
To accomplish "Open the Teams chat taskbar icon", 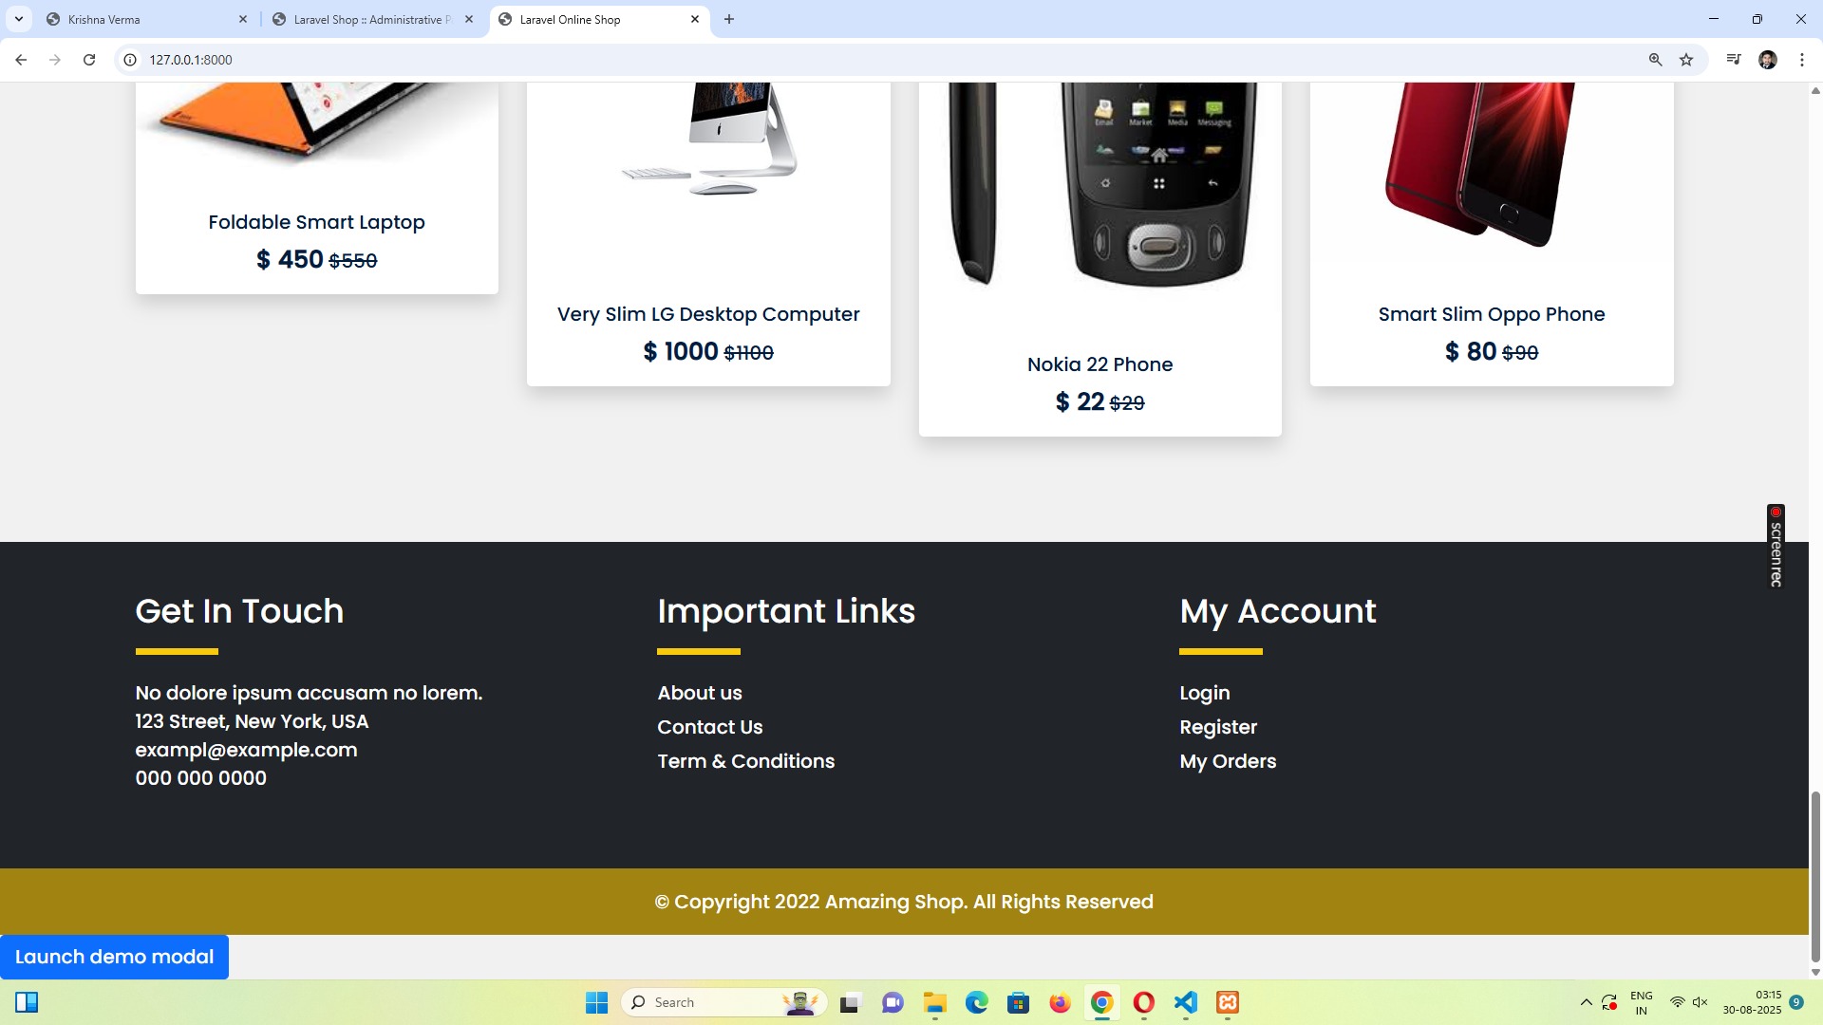I will click(x=893, y=1002).
